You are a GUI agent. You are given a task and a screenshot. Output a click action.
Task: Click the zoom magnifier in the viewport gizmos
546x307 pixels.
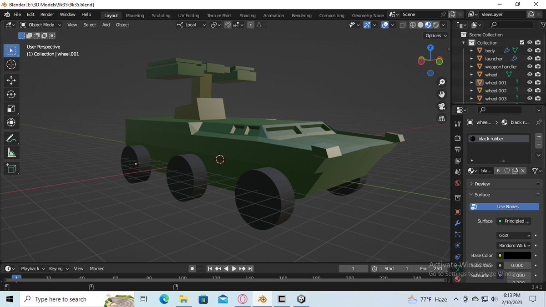pyautogui.click(x=441, y=82)
